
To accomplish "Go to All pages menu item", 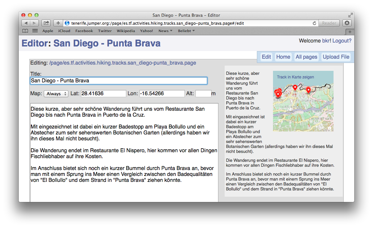I will [x=306, y=57].
